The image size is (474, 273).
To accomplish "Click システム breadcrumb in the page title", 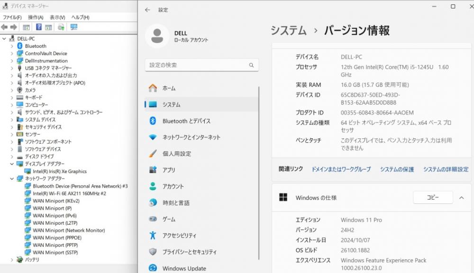I will point(288,30).
